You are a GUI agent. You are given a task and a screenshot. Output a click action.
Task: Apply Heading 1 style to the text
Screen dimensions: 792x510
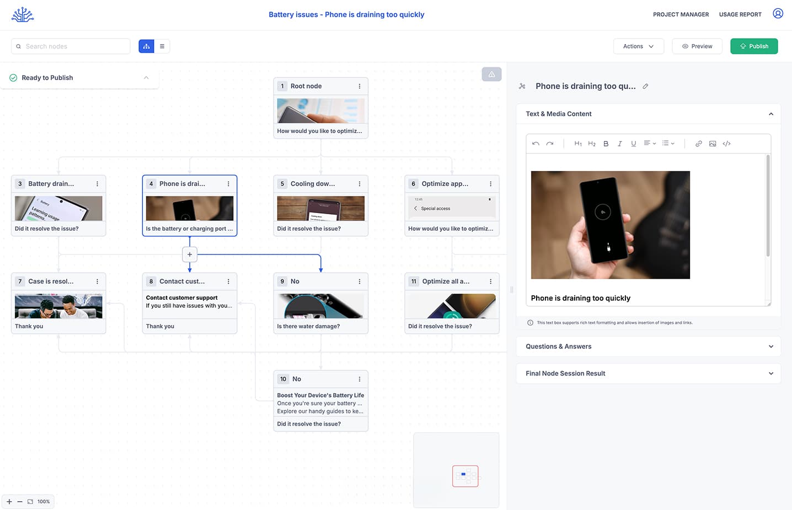coord(578,143)
